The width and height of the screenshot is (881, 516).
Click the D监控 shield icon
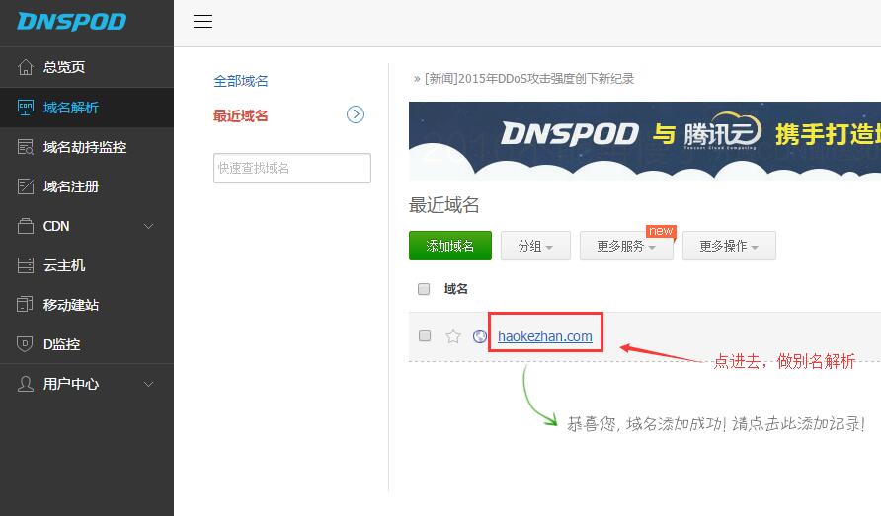(x=26, y=344)
